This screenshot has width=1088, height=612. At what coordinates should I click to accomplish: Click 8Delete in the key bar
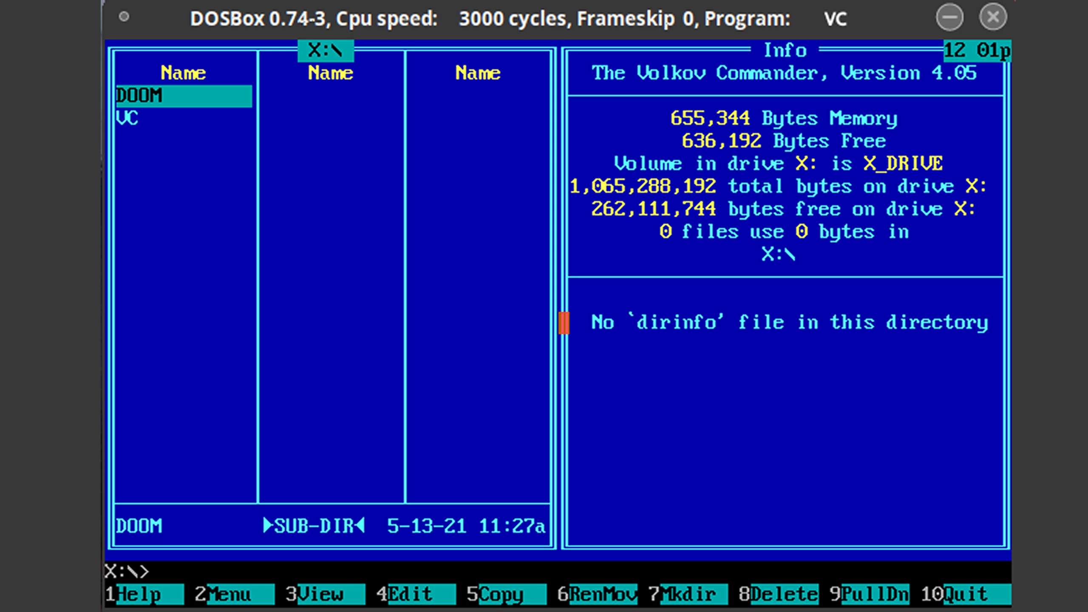point(778,594)
